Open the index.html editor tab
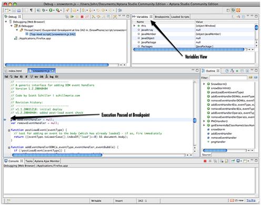The width and height of the screenshot is (261, 205). [15, 71]
